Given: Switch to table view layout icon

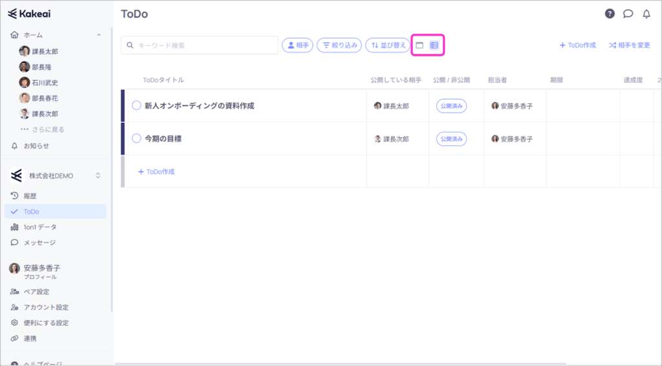Looking at the screenshot, I should [434, 45].
